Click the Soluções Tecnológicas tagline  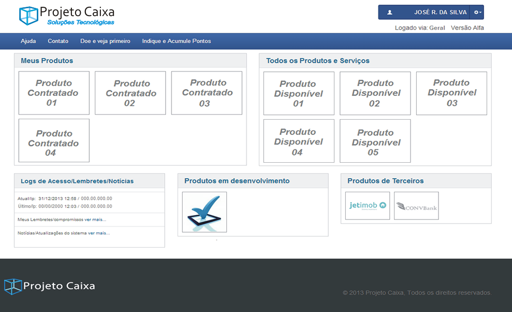pos(81,22)
